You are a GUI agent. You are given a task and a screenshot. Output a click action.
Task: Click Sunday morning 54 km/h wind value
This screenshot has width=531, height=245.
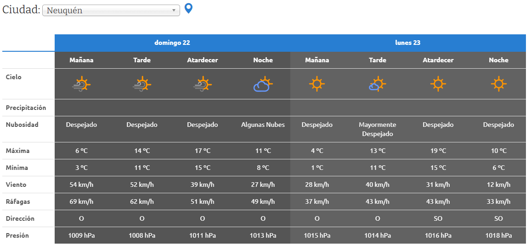[x=81, y=185]
